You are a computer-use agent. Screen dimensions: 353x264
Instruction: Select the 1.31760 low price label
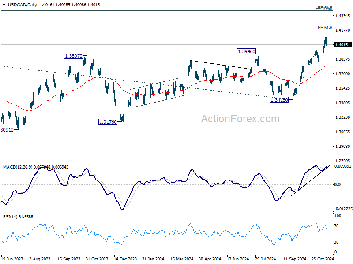(x=108, y=122)
